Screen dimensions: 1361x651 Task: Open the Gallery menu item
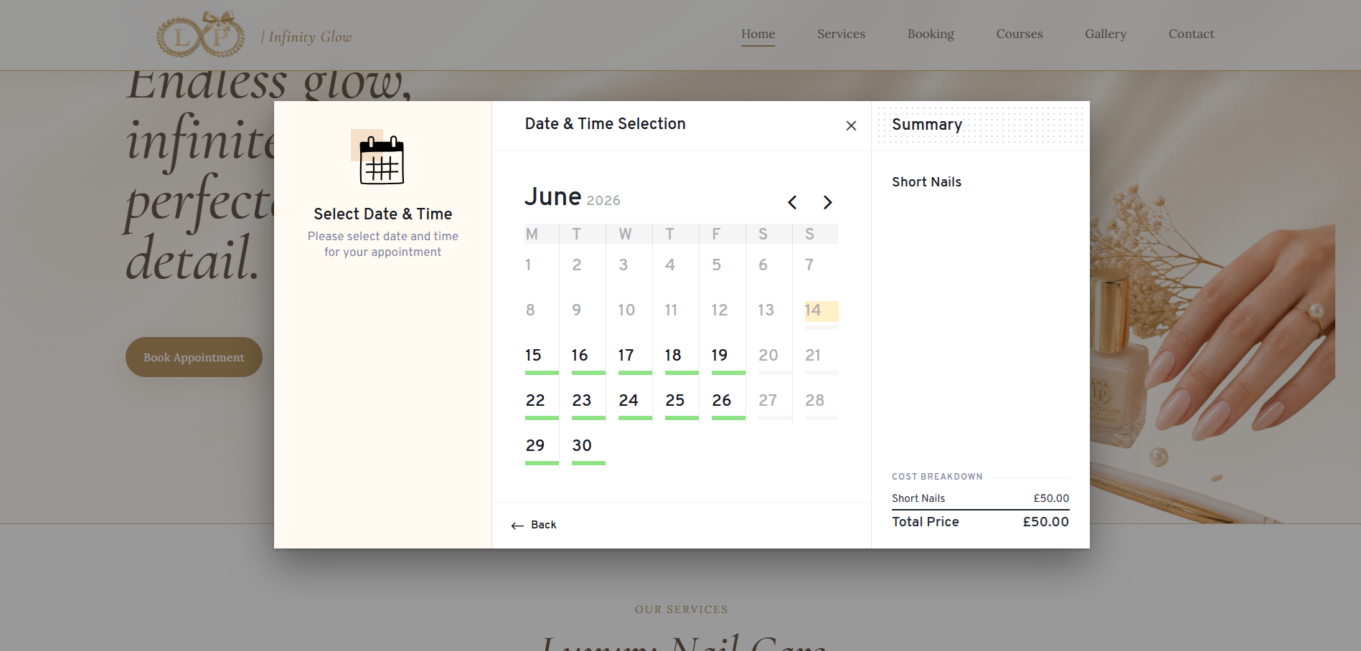coord(1106,34)
